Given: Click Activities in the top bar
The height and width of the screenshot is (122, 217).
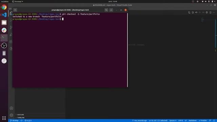Looking at the screenshot, I should tap(5, 1).
